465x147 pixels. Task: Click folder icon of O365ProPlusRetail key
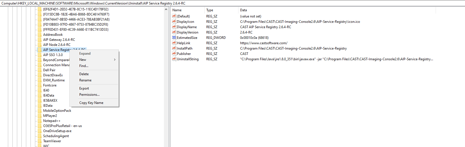click(x=40, y=126)
